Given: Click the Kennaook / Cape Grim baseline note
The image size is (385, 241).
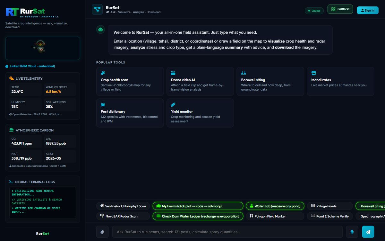Looking at the screenshot, I should (38, 166).
